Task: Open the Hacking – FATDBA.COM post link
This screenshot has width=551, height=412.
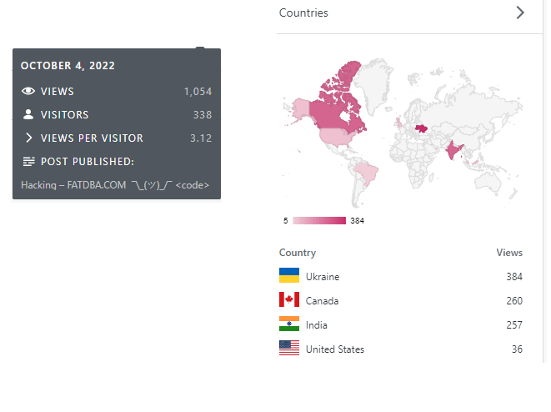Action: [x=115, y=185]
